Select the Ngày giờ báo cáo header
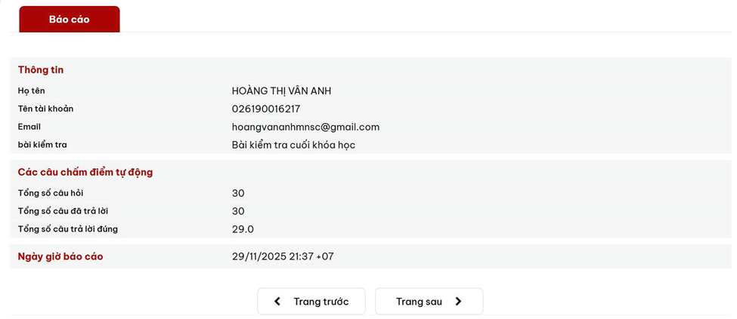Image resolution: width=737 pixels, height=319 pixels. [x=60, y=256]
